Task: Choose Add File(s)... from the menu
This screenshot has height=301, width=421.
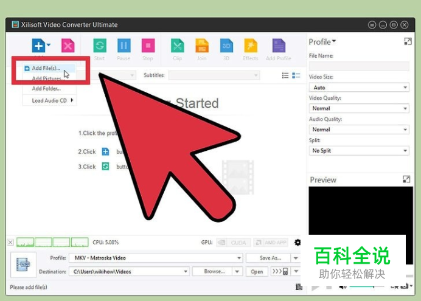Action: pos(46,68)
